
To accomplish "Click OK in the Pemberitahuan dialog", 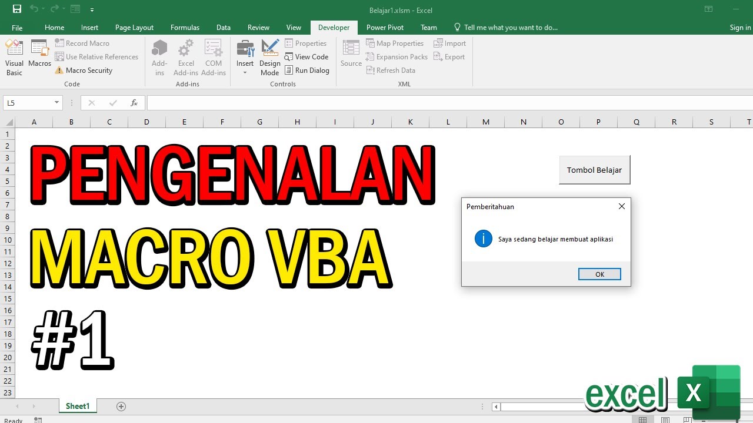I will click(599, 274).
